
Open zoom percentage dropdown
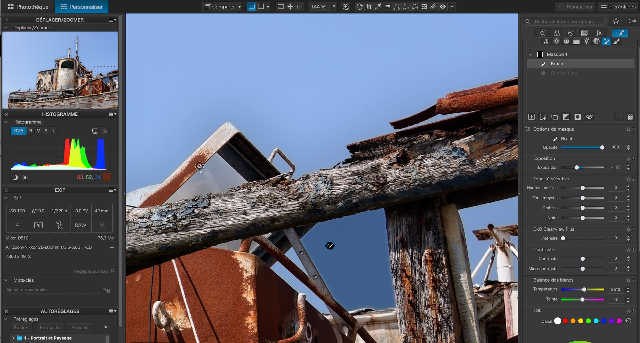(334, 7)
